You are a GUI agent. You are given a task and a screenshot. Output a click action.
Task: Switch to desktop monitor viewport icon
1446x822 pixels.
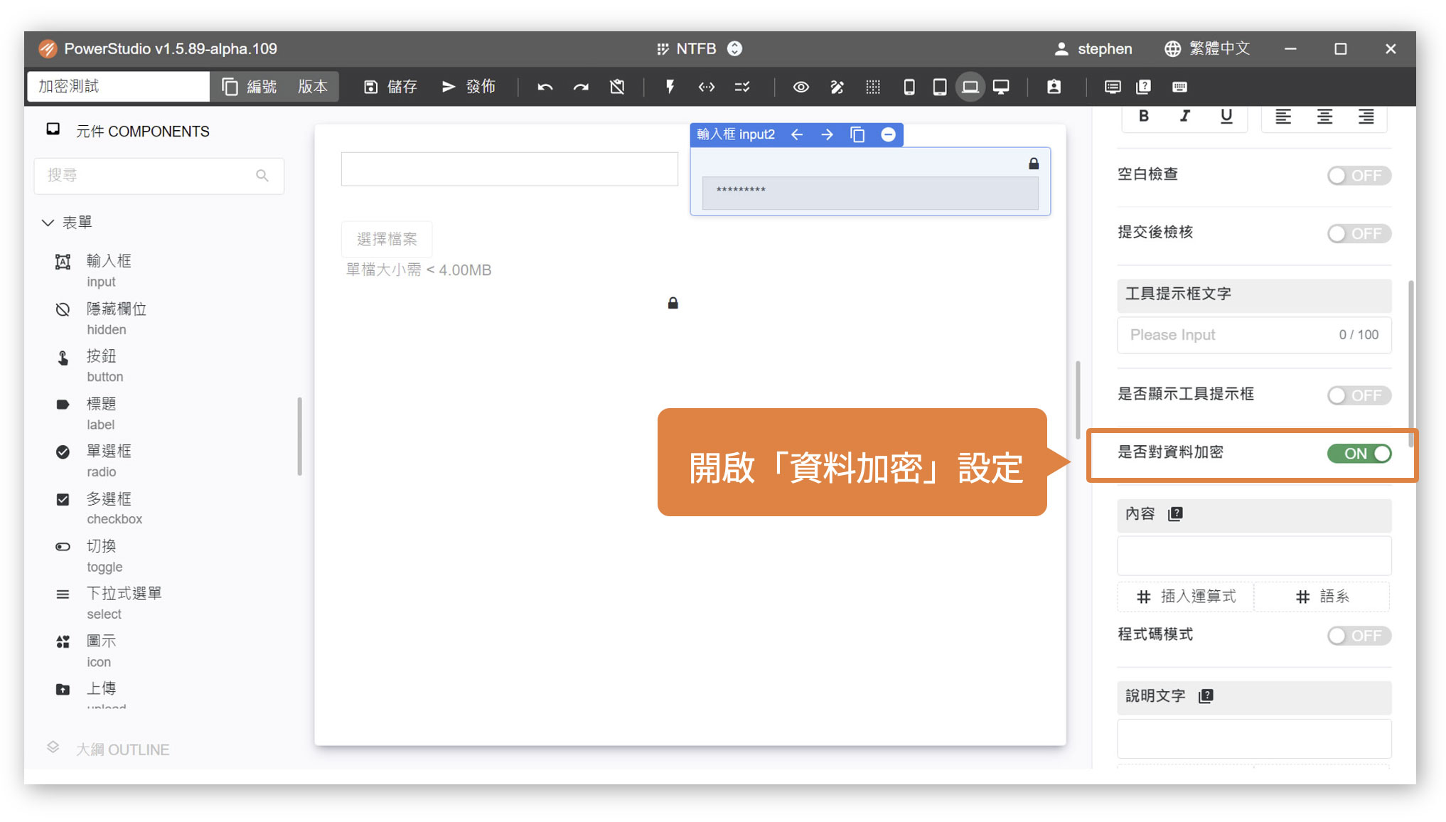(1001, 87)
